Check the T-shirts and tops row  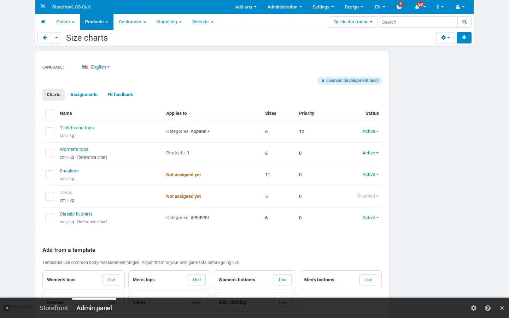(50, 132)
